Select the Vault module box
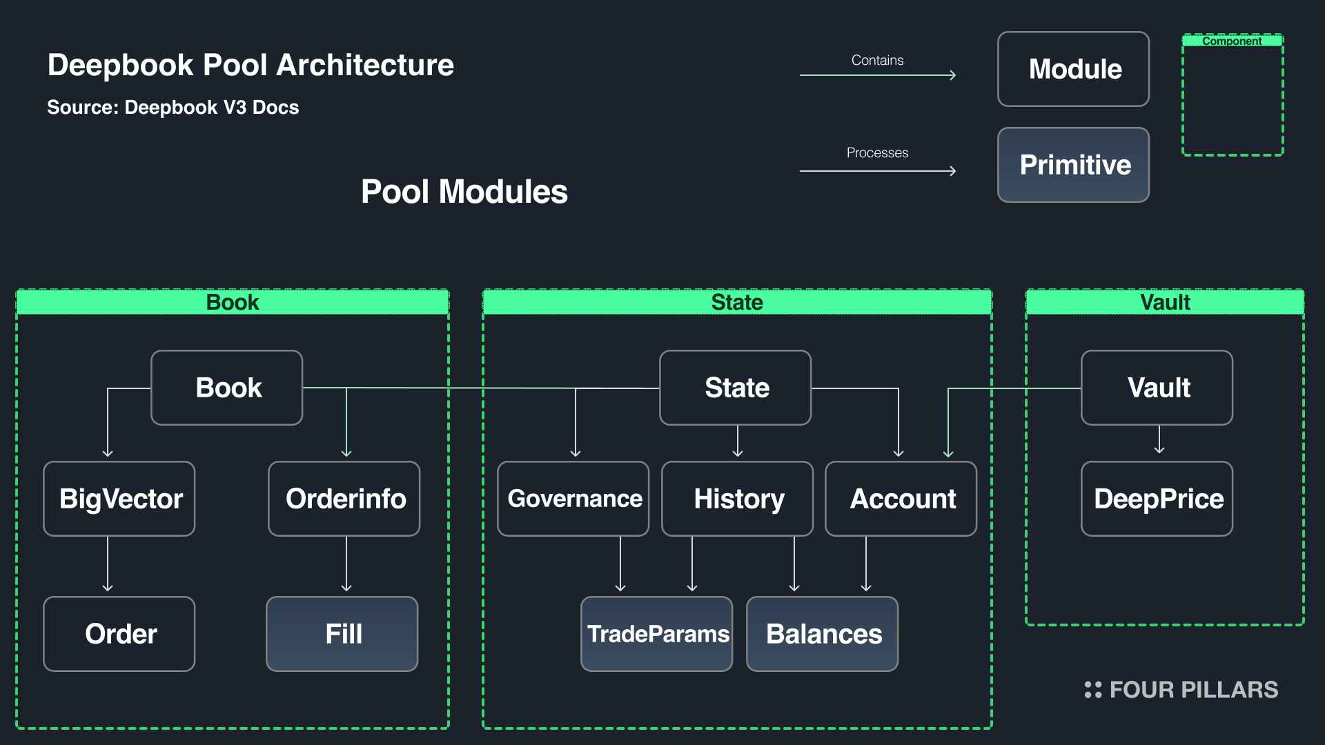The width and height of the screenshot is (1325, 745). click(x=1157, y=388)
